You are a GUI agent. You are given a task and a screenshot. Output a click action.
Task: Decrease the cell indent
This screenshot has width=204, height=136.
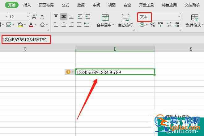point(80,17)
